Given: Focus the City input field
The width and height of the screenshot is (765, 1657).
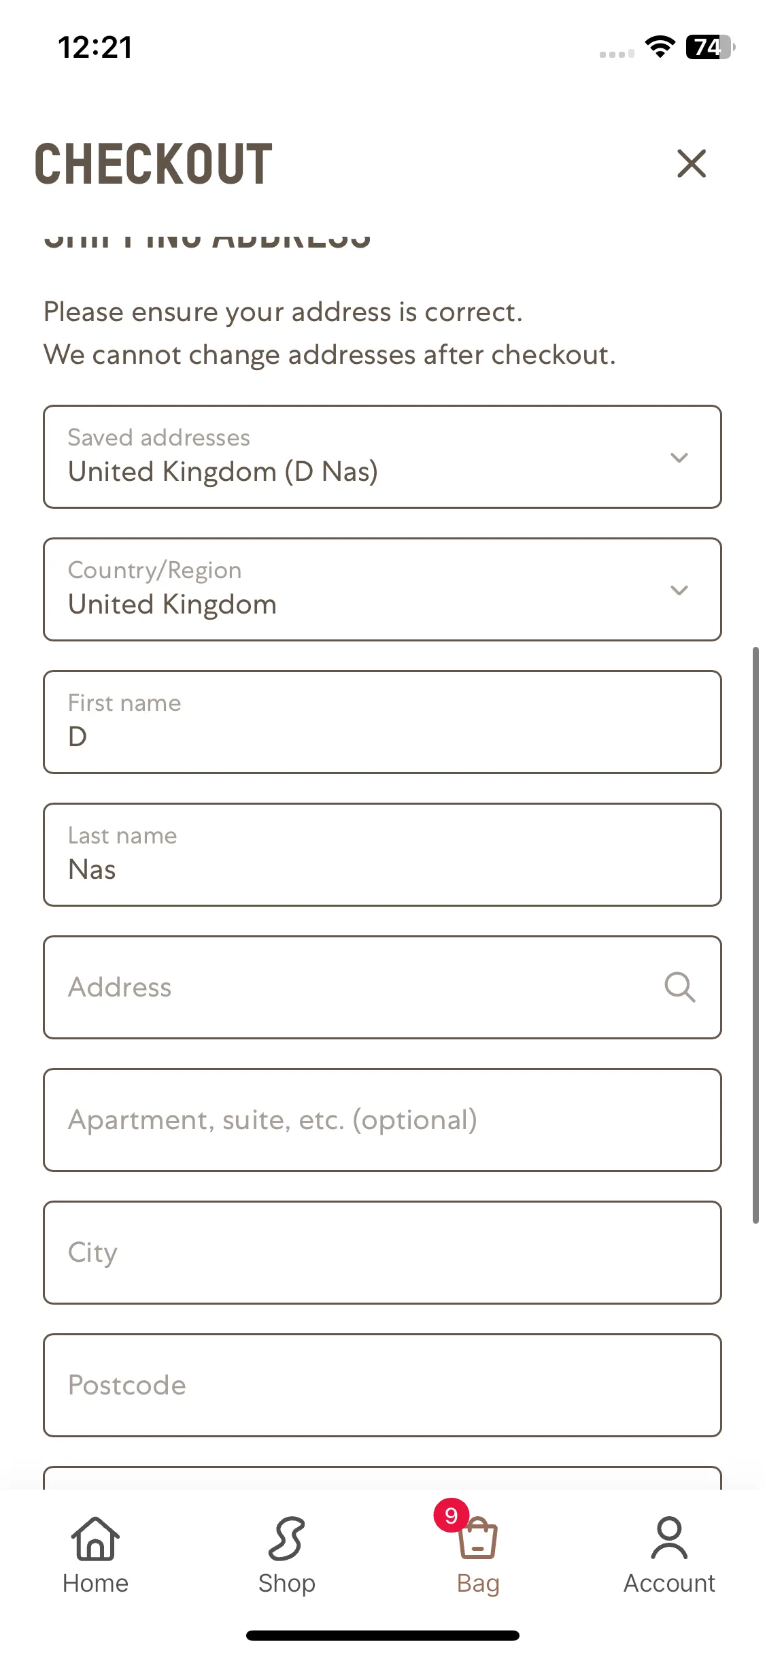Looking at the screenshot, I should click(x=382, y=1253).
